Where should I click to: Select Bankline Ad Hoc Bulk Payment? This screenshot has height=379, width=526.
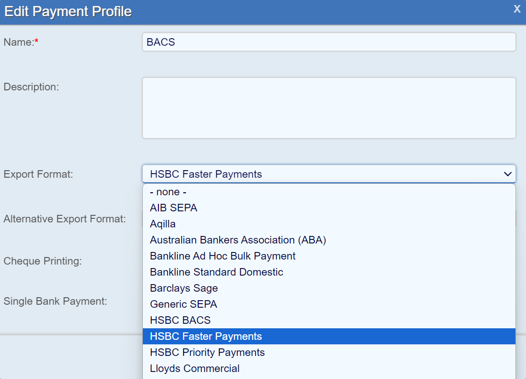coord(222,256)
